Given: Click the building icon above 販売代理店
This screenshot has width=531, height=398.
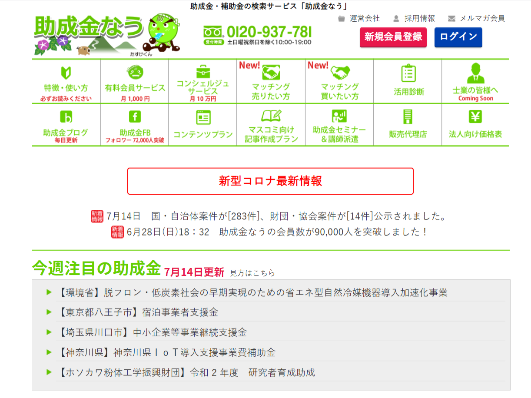Looking at the screenshot, I should tap(408, 117).
